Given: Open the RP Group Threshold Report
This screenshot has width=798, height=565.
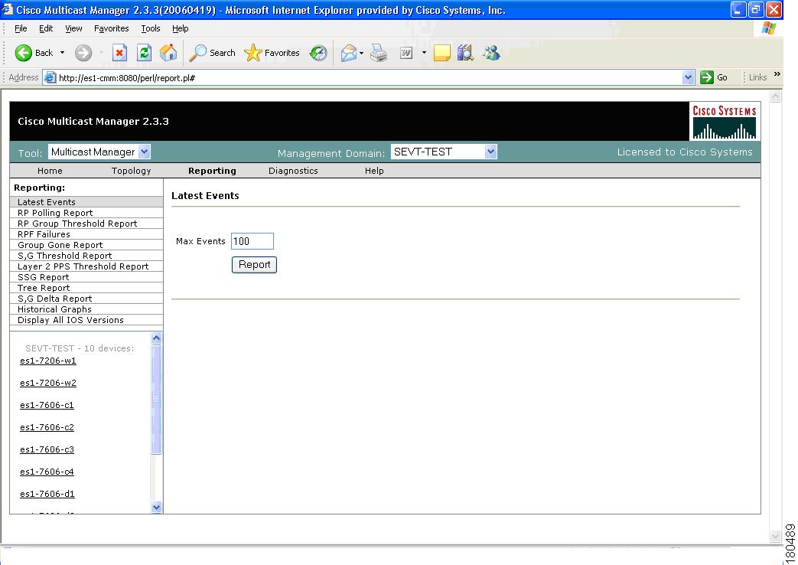Looking at the screenshot, I should click(86, 224).
